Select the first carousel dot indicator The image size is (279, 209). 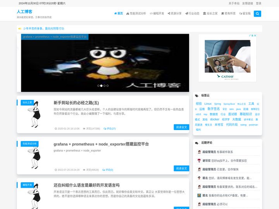tap(98, 86)
